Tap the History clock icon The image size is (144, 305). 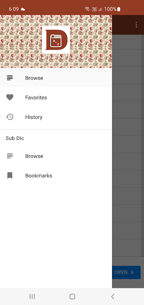[x=10, y=117]
